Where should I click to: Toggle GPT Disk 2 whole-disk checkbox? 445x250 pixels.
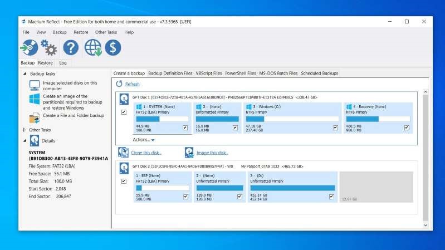(x=124, y=181)
